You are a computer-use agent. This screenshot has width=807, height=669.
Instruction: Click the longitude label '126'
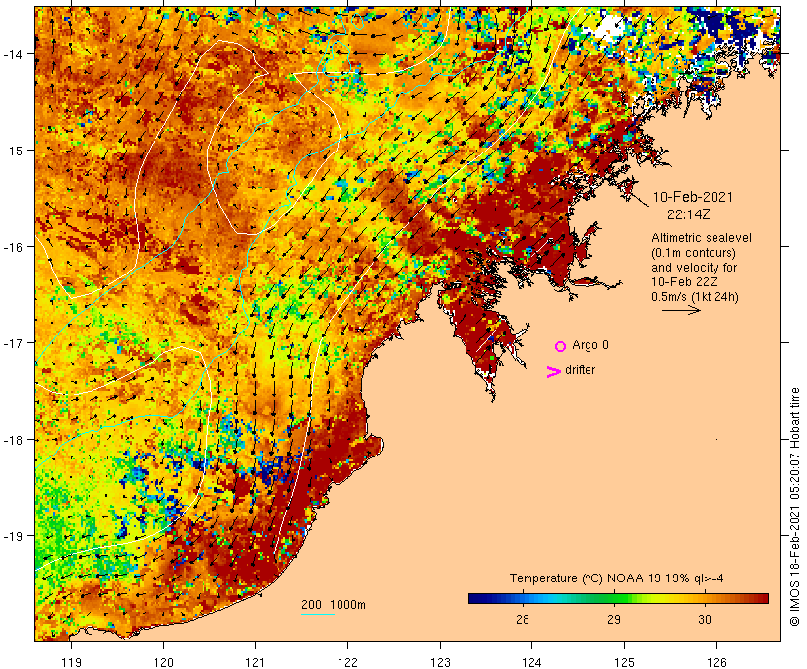[x=716, y=662]
